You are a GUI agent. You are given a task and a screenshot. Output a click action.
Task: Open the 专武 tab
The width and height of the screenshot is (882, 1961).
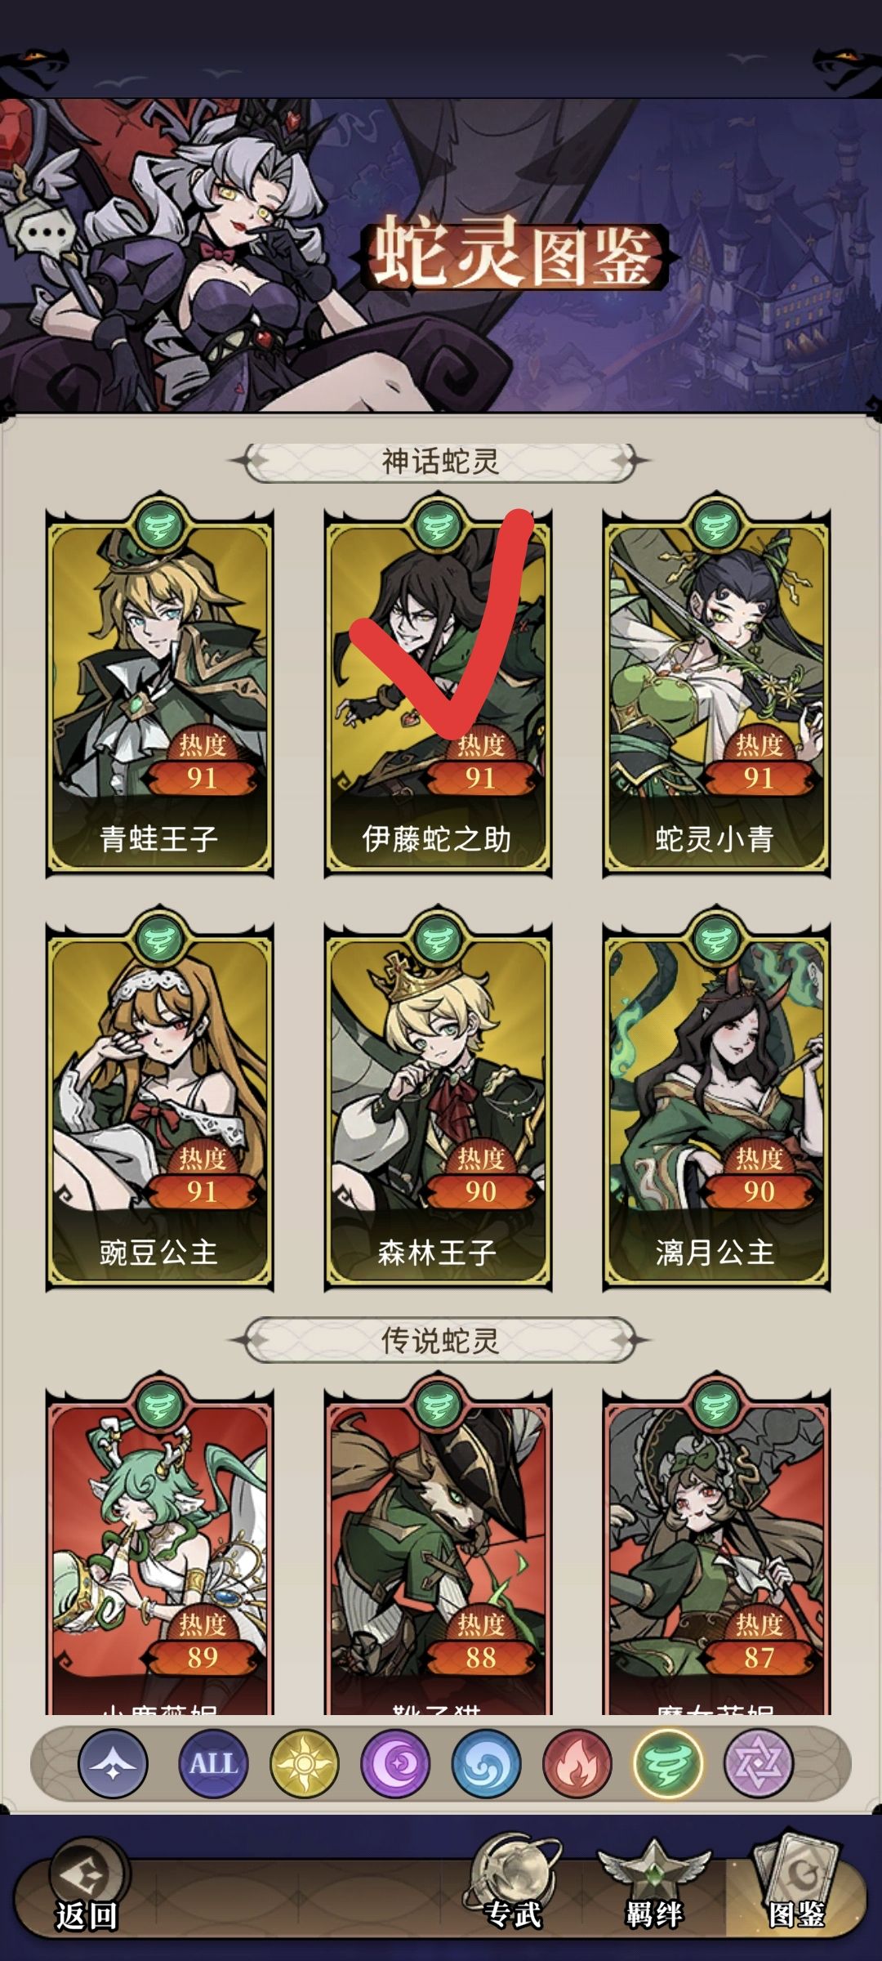[513, 1887]
